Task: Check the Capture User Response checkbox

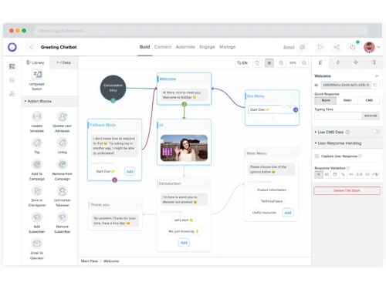Action: point(317,156)
